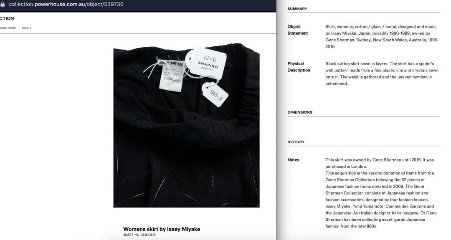Viewport: 451px width, 240px height.
Task: Click the Gene Sherman notes paragraph
Action: coord(381,193)
